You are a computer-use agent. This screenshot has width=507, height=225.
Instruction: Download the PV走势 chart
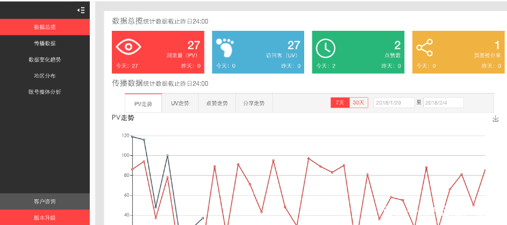(x=495, y=119)
